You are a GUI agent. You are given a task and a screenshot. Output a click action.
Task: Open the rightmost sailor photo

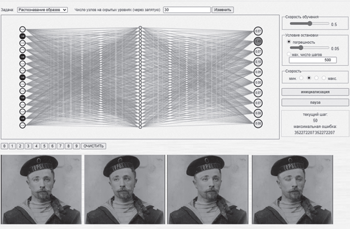[292, 190]
